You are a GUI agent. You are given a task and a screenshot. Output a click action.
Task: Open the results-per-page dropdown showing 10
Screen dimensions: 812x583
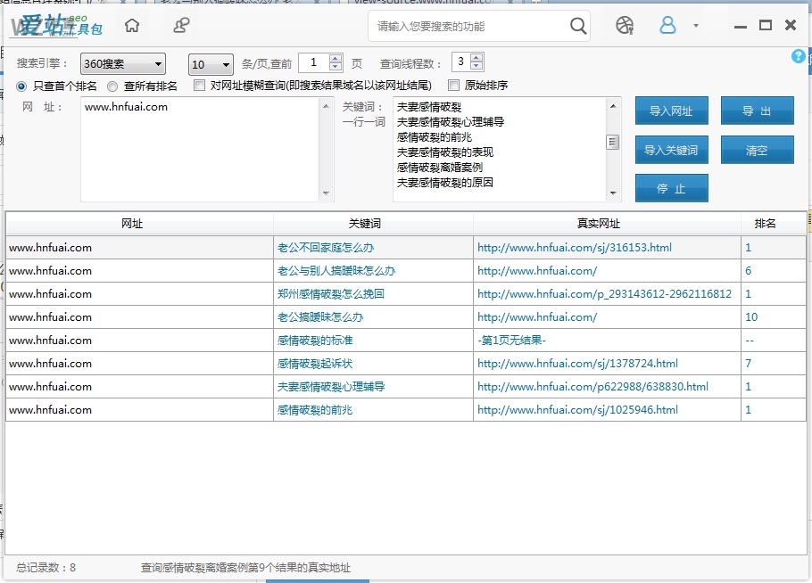210,63
